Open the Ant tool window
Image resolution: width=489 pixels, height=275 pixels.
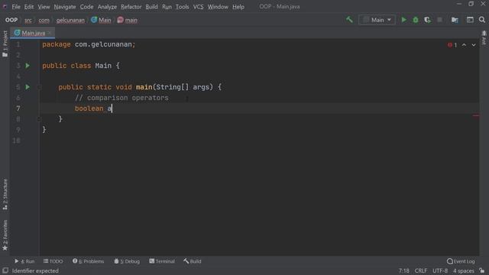pos(484,37)
